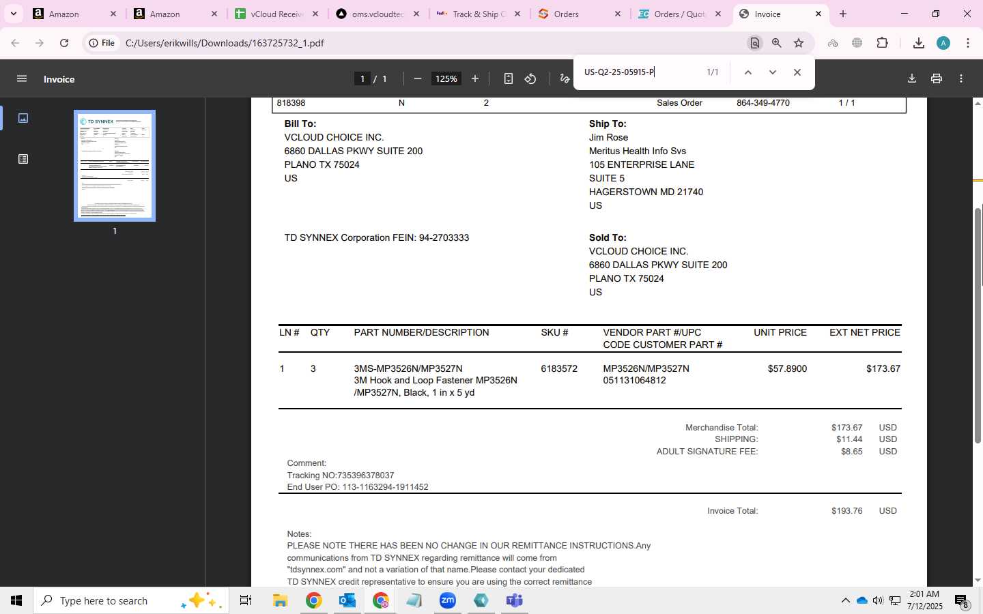The width and height of the screenshot is (983, 614).
Task: Click the File site info chip
Action: (102, 43)
